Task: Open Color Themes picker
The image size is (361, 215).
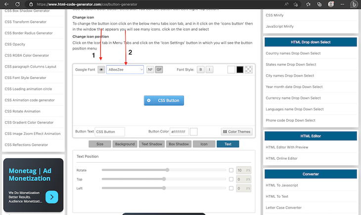Action: coord(237,131)
